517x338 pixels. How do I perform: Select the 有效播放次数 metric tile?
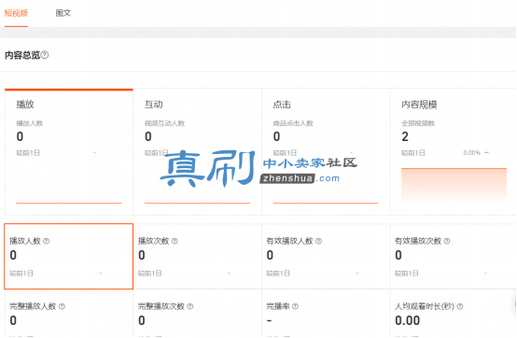pos(454,256)
